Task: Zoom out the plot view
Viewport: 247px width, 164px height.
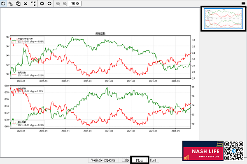Action: coord(58,4)
